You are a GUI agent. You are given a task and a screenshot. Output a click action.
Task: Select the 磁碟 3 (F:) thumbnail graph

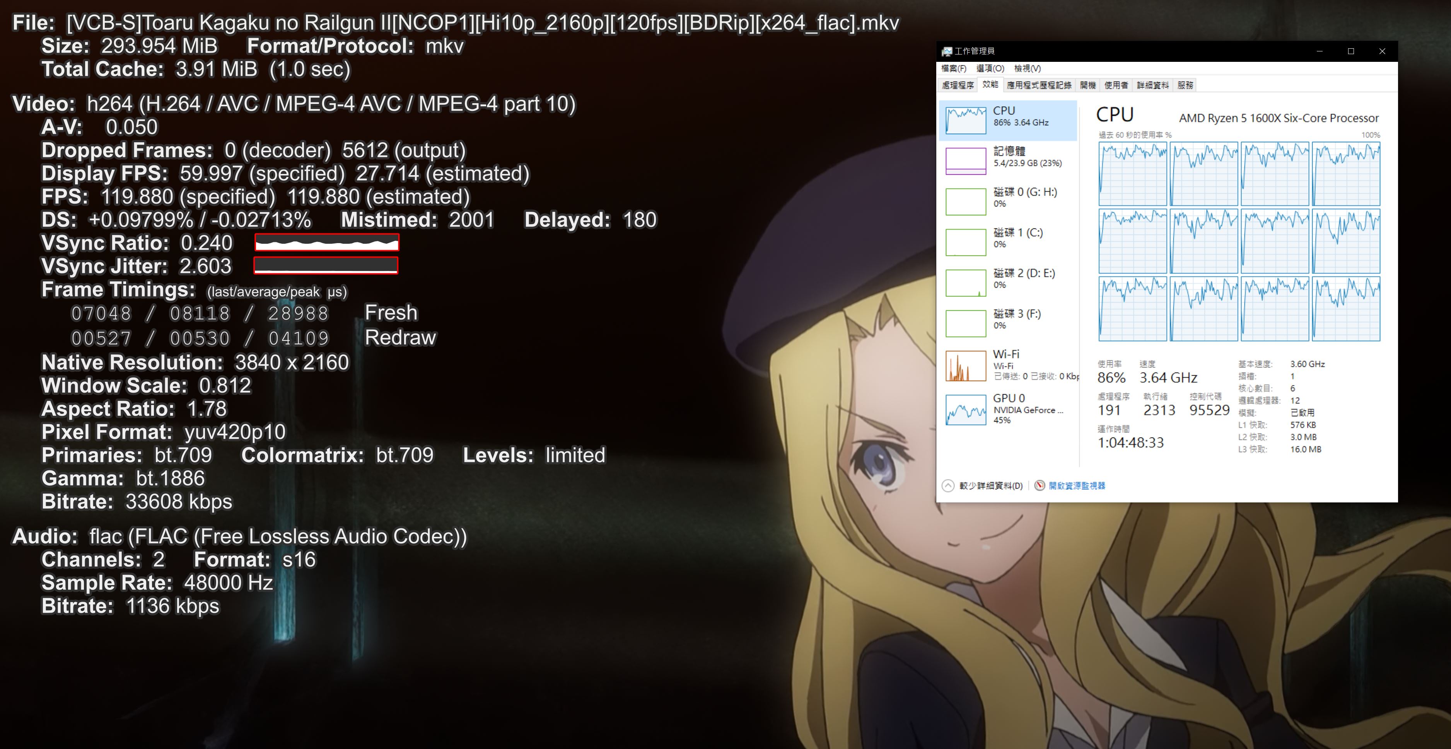tap(965, 323)
